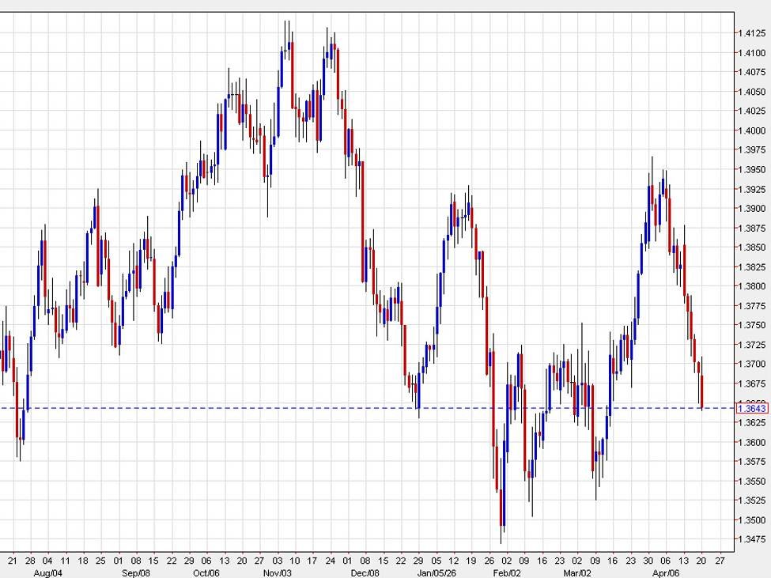Click the Oct/06 date marker
This screenshot has height=578, width=771.
[x=206, y=572]
